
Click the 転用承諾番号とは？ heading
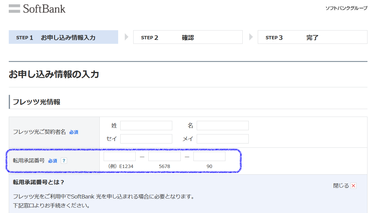39,182
